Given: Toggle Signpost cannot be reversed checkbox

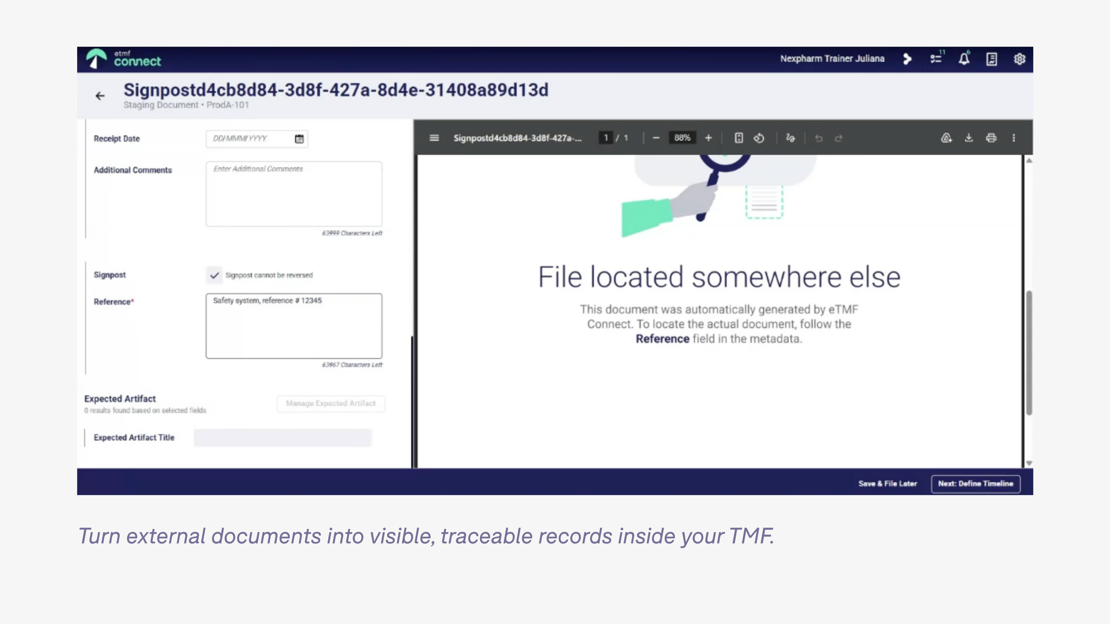Looking at the screenshot, I should click(x=214, y=275).
